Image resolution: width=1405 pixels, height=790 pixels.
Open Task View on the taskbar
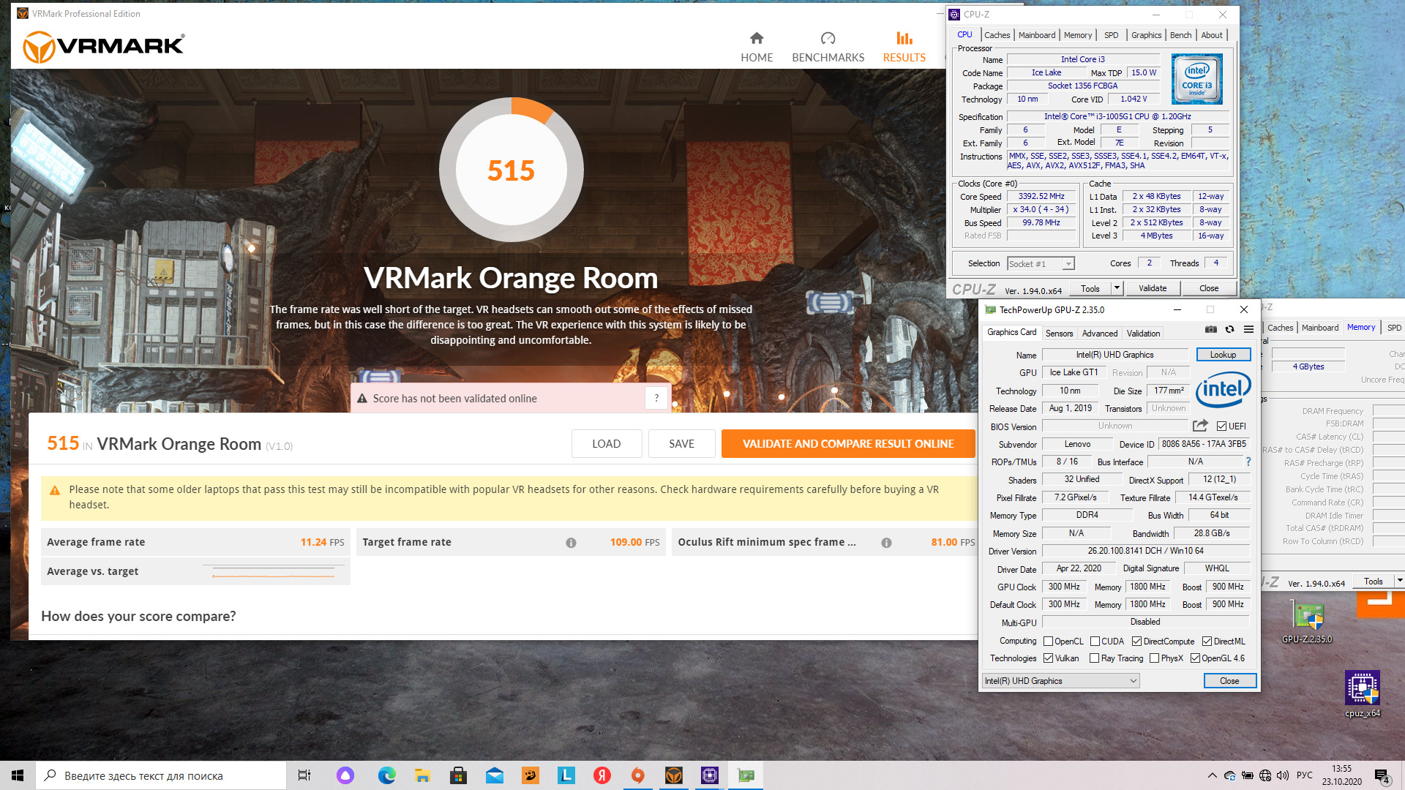(x=304, y=775)
